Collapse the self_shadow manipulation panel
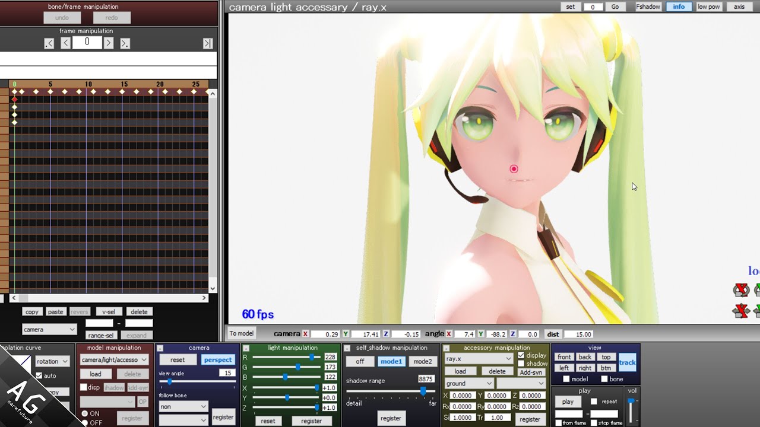The height and width of the screenshot is (427, 760). 347,348
